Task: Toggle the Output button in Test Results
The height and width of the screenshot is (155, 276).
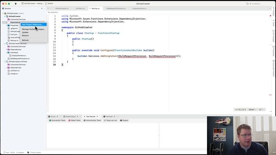Action: [124, 121]
